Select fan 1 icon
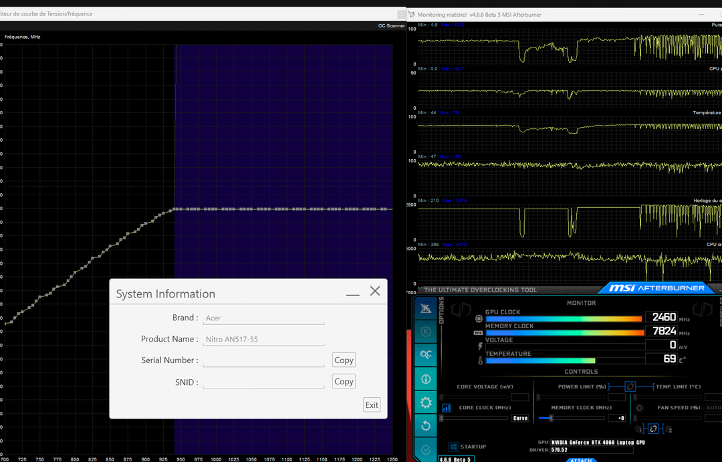Image resolution: width=722 pixels, height=462 pixels. (639, 429)
